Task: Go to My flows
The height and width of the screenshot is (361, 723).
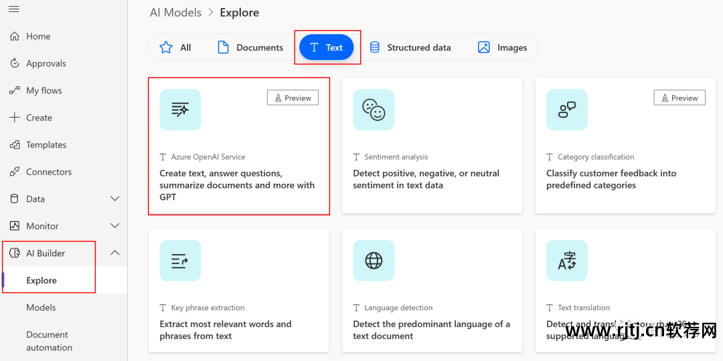Action: 44,90
